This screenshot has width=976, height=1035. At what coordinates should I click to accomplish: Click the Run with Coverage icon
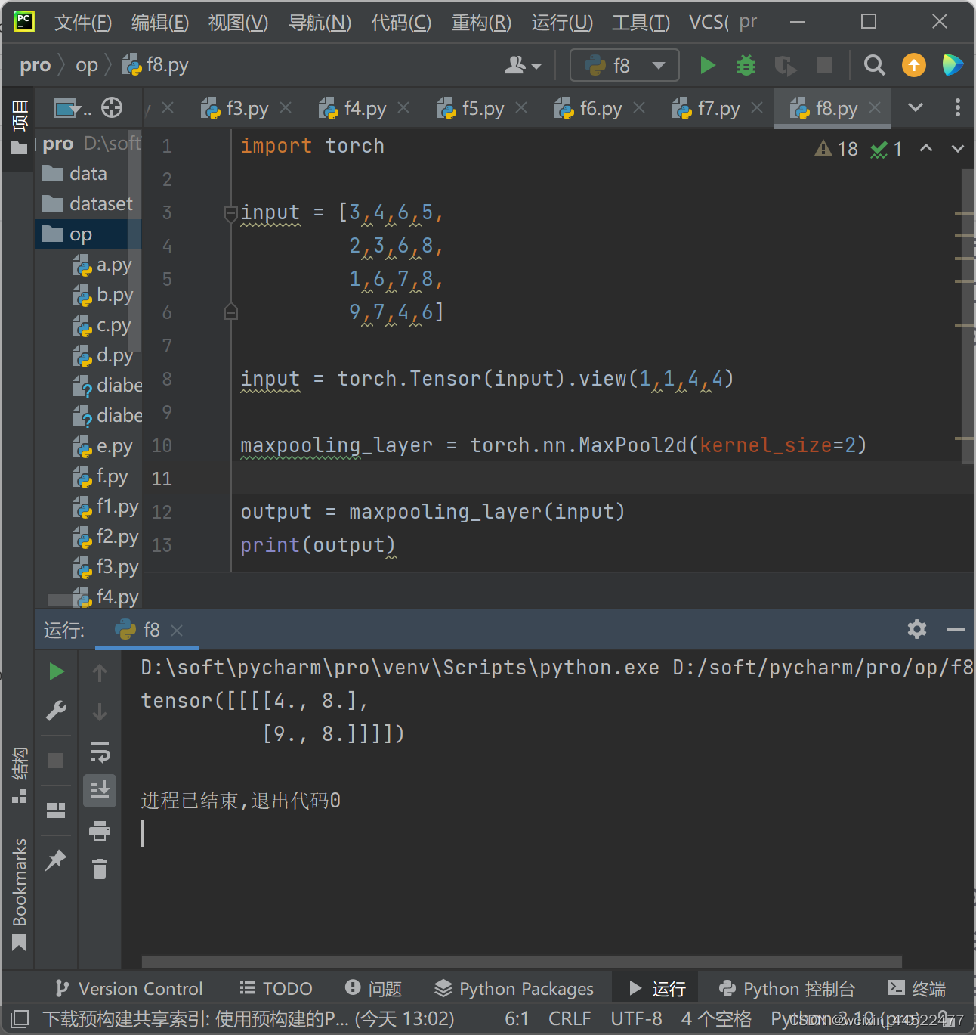click(786, 66)
